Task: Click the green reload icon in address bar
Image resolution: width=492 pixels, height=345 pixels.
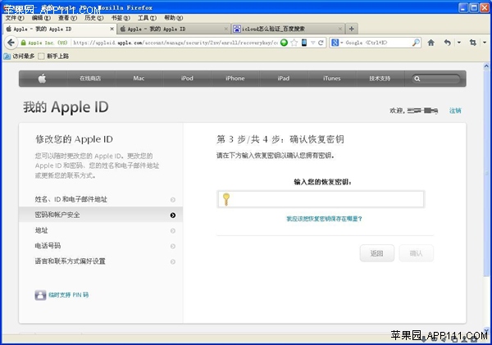Action: click(284, 43)
